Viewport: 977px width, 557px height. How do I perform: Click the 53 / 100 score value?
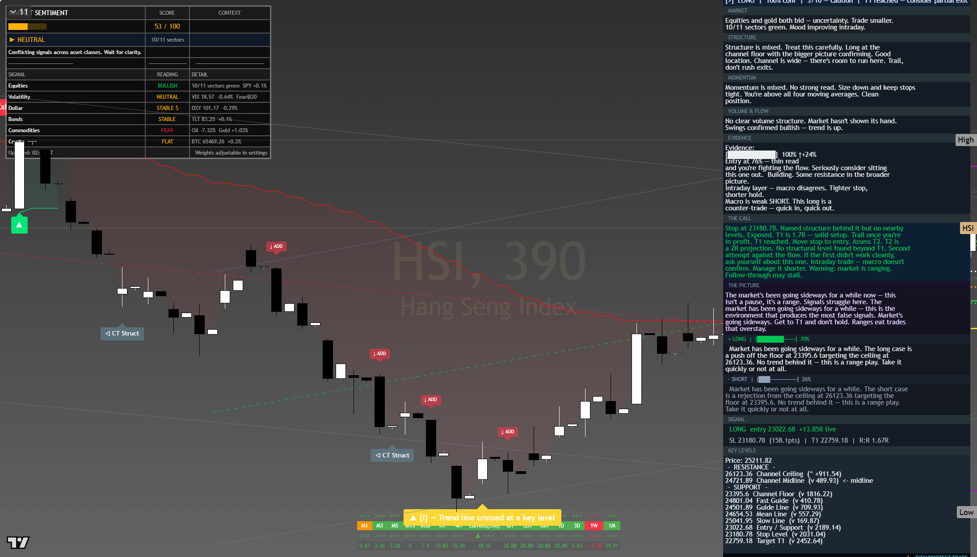(167, 26)
